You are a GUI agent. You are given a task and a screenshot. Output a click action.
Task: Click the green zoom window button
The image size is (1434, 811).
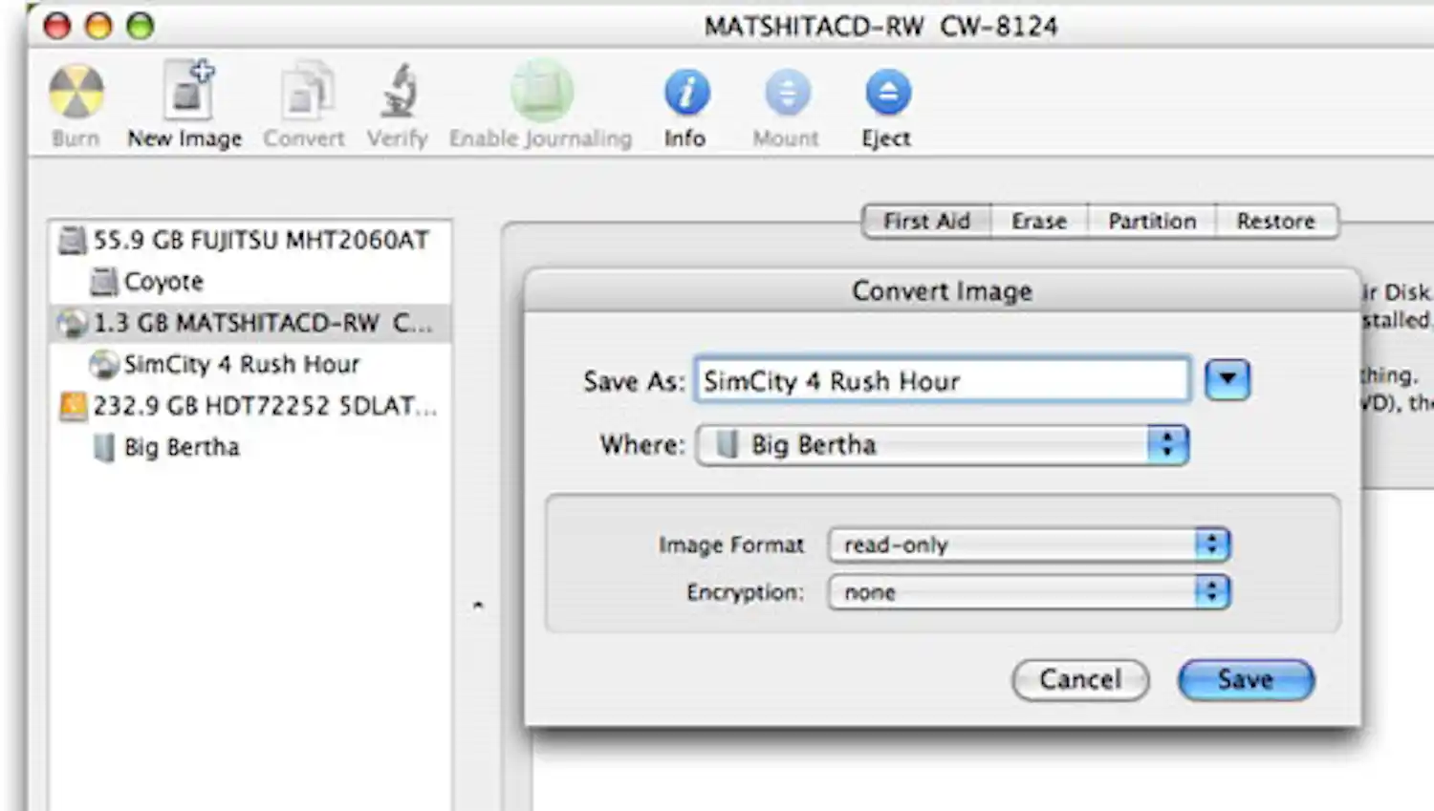click(141, 26)
